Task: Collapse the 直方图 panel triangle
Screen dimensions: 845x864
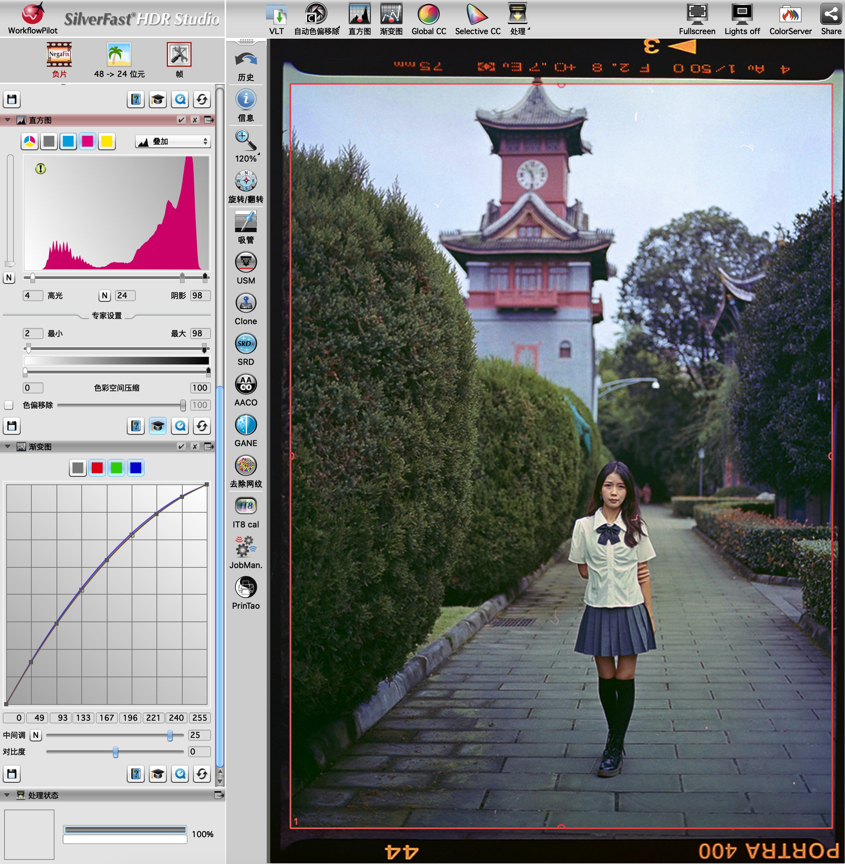Action: click(x=8, y=120)
